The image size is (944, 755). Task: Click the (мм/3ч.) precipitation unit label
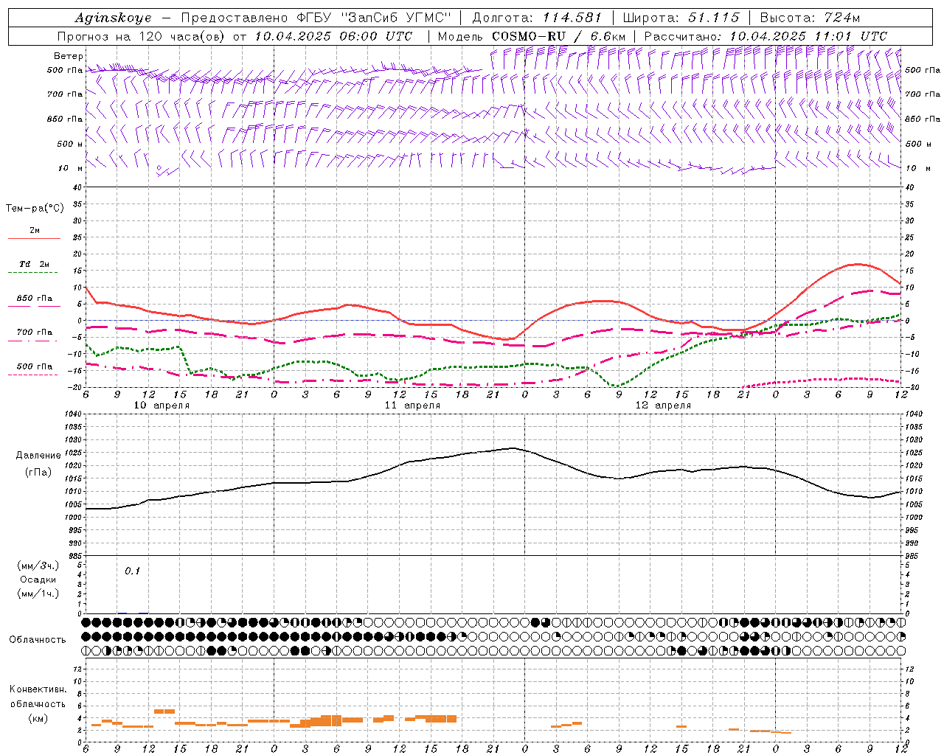[x=38, y=566]
